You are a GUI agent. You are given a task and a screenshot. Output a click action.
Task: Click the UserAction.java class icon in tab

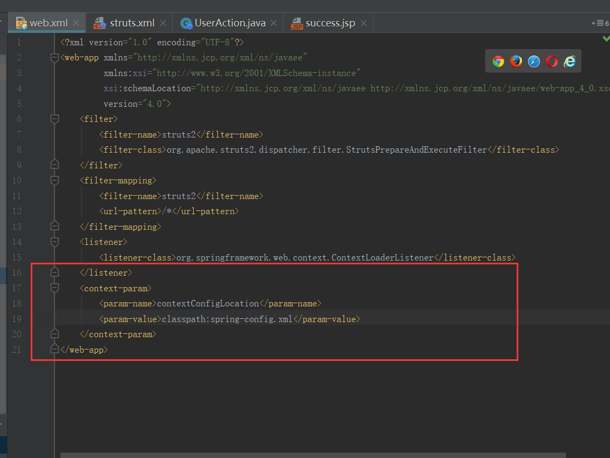(187, 23)
